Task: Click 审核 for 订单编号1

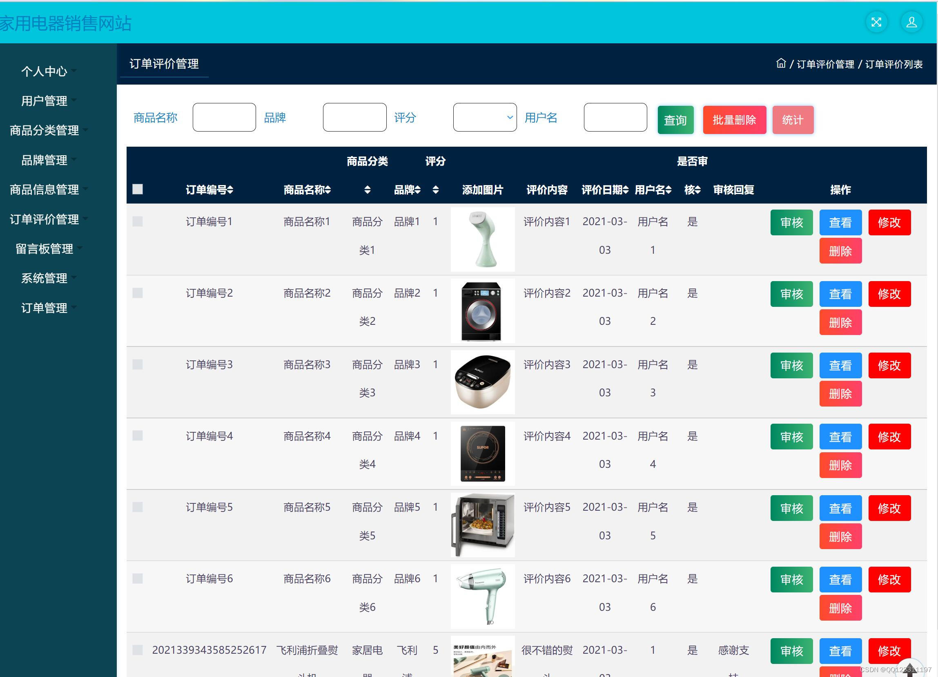Action: (x=791, y=222)
